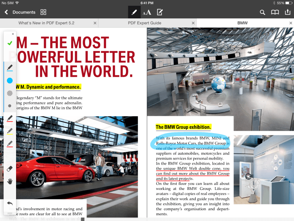This screenshot has height=221, width=294.
Task: Tap the blue-circled 'Rolls-Royce Motor Cars' line
Action: pos(193,143)
